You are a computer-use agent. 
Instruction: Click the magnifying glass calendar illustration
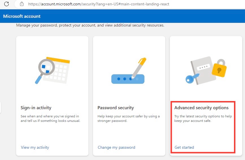(52, 70)
